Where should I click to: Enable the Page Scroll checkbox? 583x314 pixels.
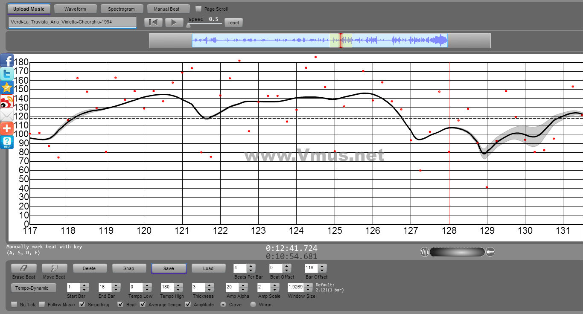pos(198,9)
